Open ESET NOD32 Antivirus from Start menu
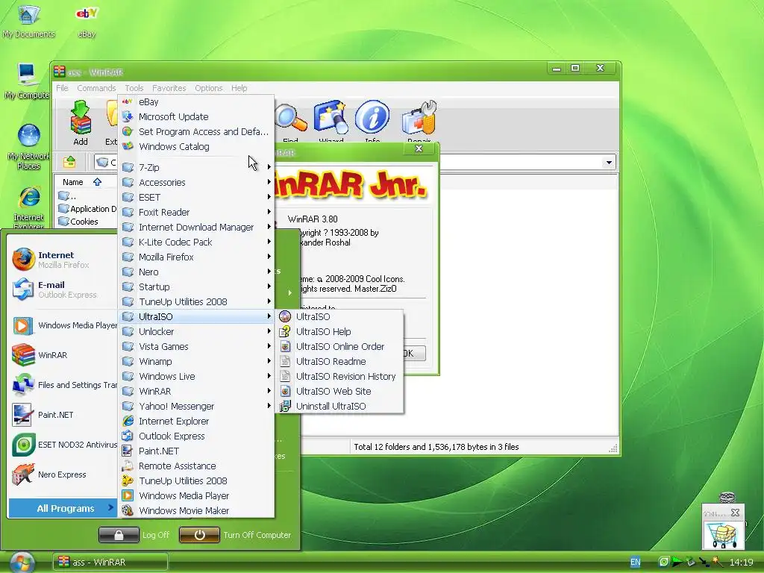 [x=63, y=445]
